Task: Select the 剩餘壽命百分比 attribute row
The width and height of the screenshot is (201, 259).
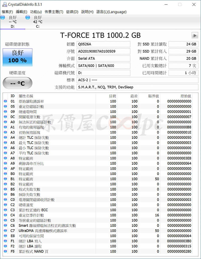Action: (x=98, y=163)
